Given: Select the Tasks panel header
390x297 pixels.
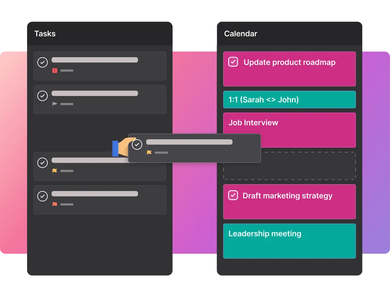Looking at the screenshot, I should tap(45, 34).
